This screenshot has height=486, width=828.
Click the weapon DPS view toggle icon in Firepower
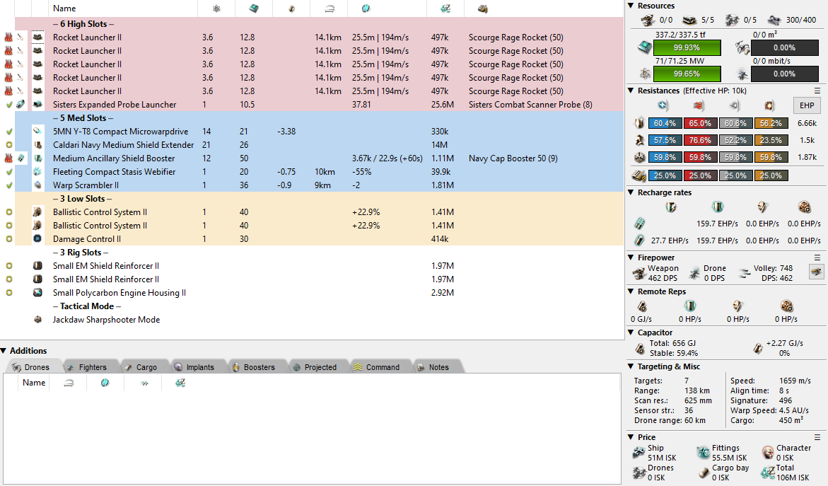[x=816, y=272]
